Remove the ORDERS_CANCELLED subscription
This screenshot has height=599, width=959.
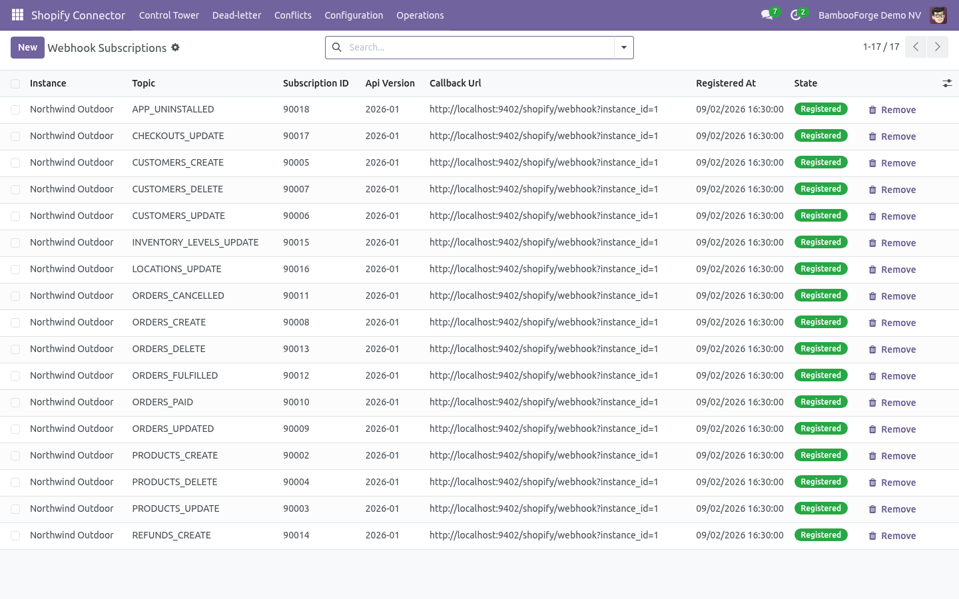(892, 296)
